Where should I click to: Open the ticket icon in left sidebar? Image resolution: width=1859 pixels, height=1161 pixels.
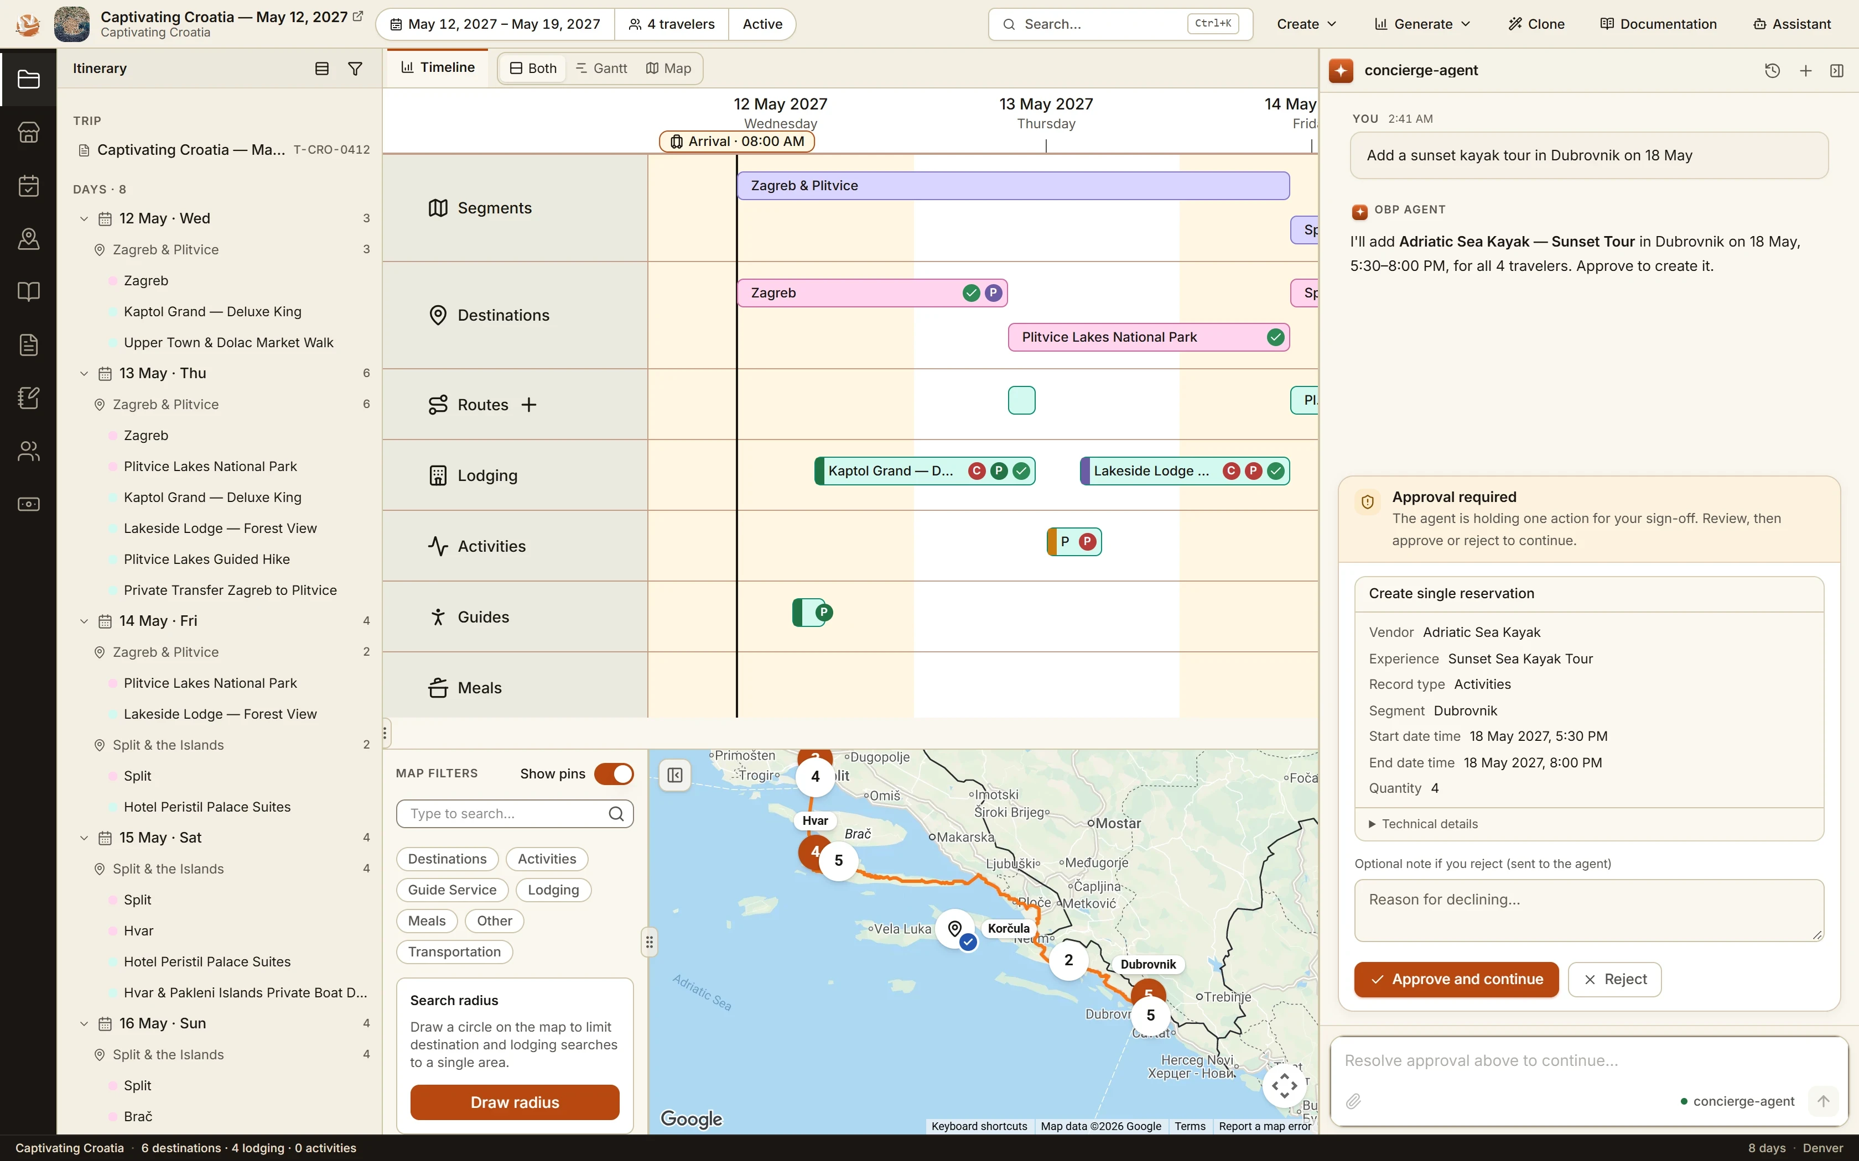28,504
